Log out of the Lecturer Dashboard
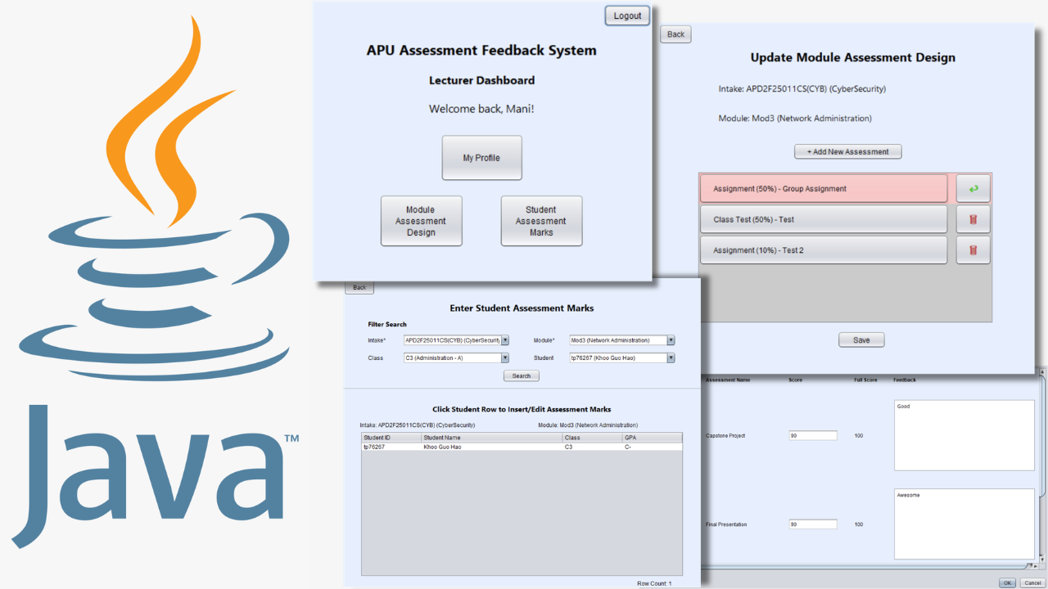 click(628, 16)
